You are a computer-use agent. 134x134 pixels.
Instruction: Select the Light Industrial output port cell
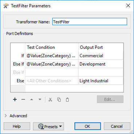point(101,81)
